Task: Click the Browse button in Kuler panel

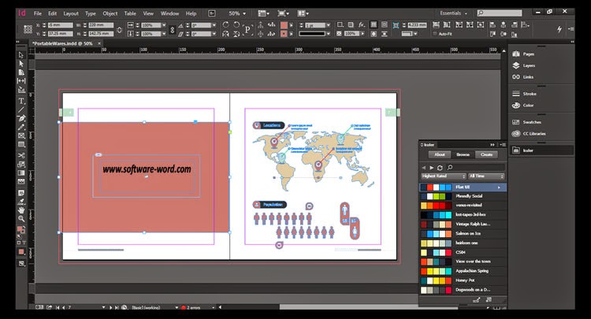Action: tap(463, 154)
